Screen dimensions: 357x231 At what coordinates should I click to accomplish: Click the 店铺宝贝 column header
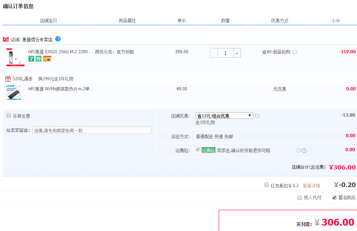(x=48, y=21)
